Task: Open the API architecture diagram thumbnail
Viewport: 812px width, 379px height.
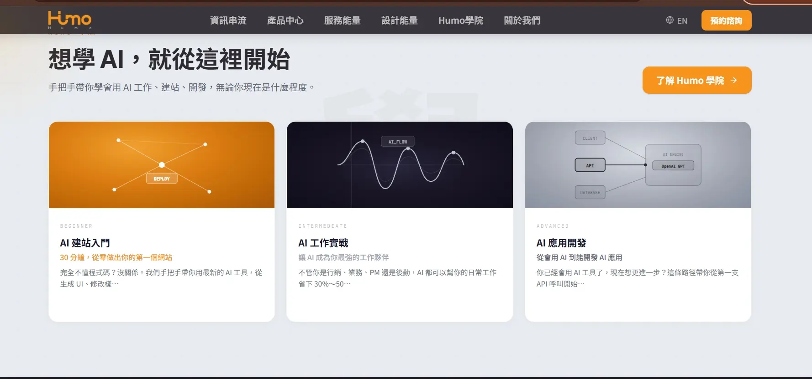Action: [x=638, y=165]
